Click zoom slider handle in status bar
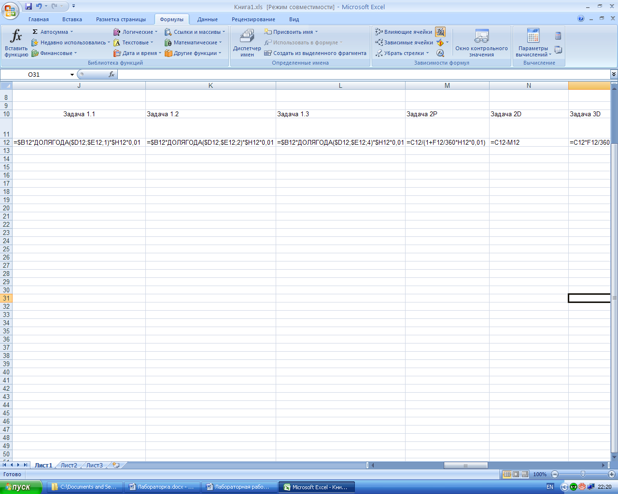 (583, 474)
